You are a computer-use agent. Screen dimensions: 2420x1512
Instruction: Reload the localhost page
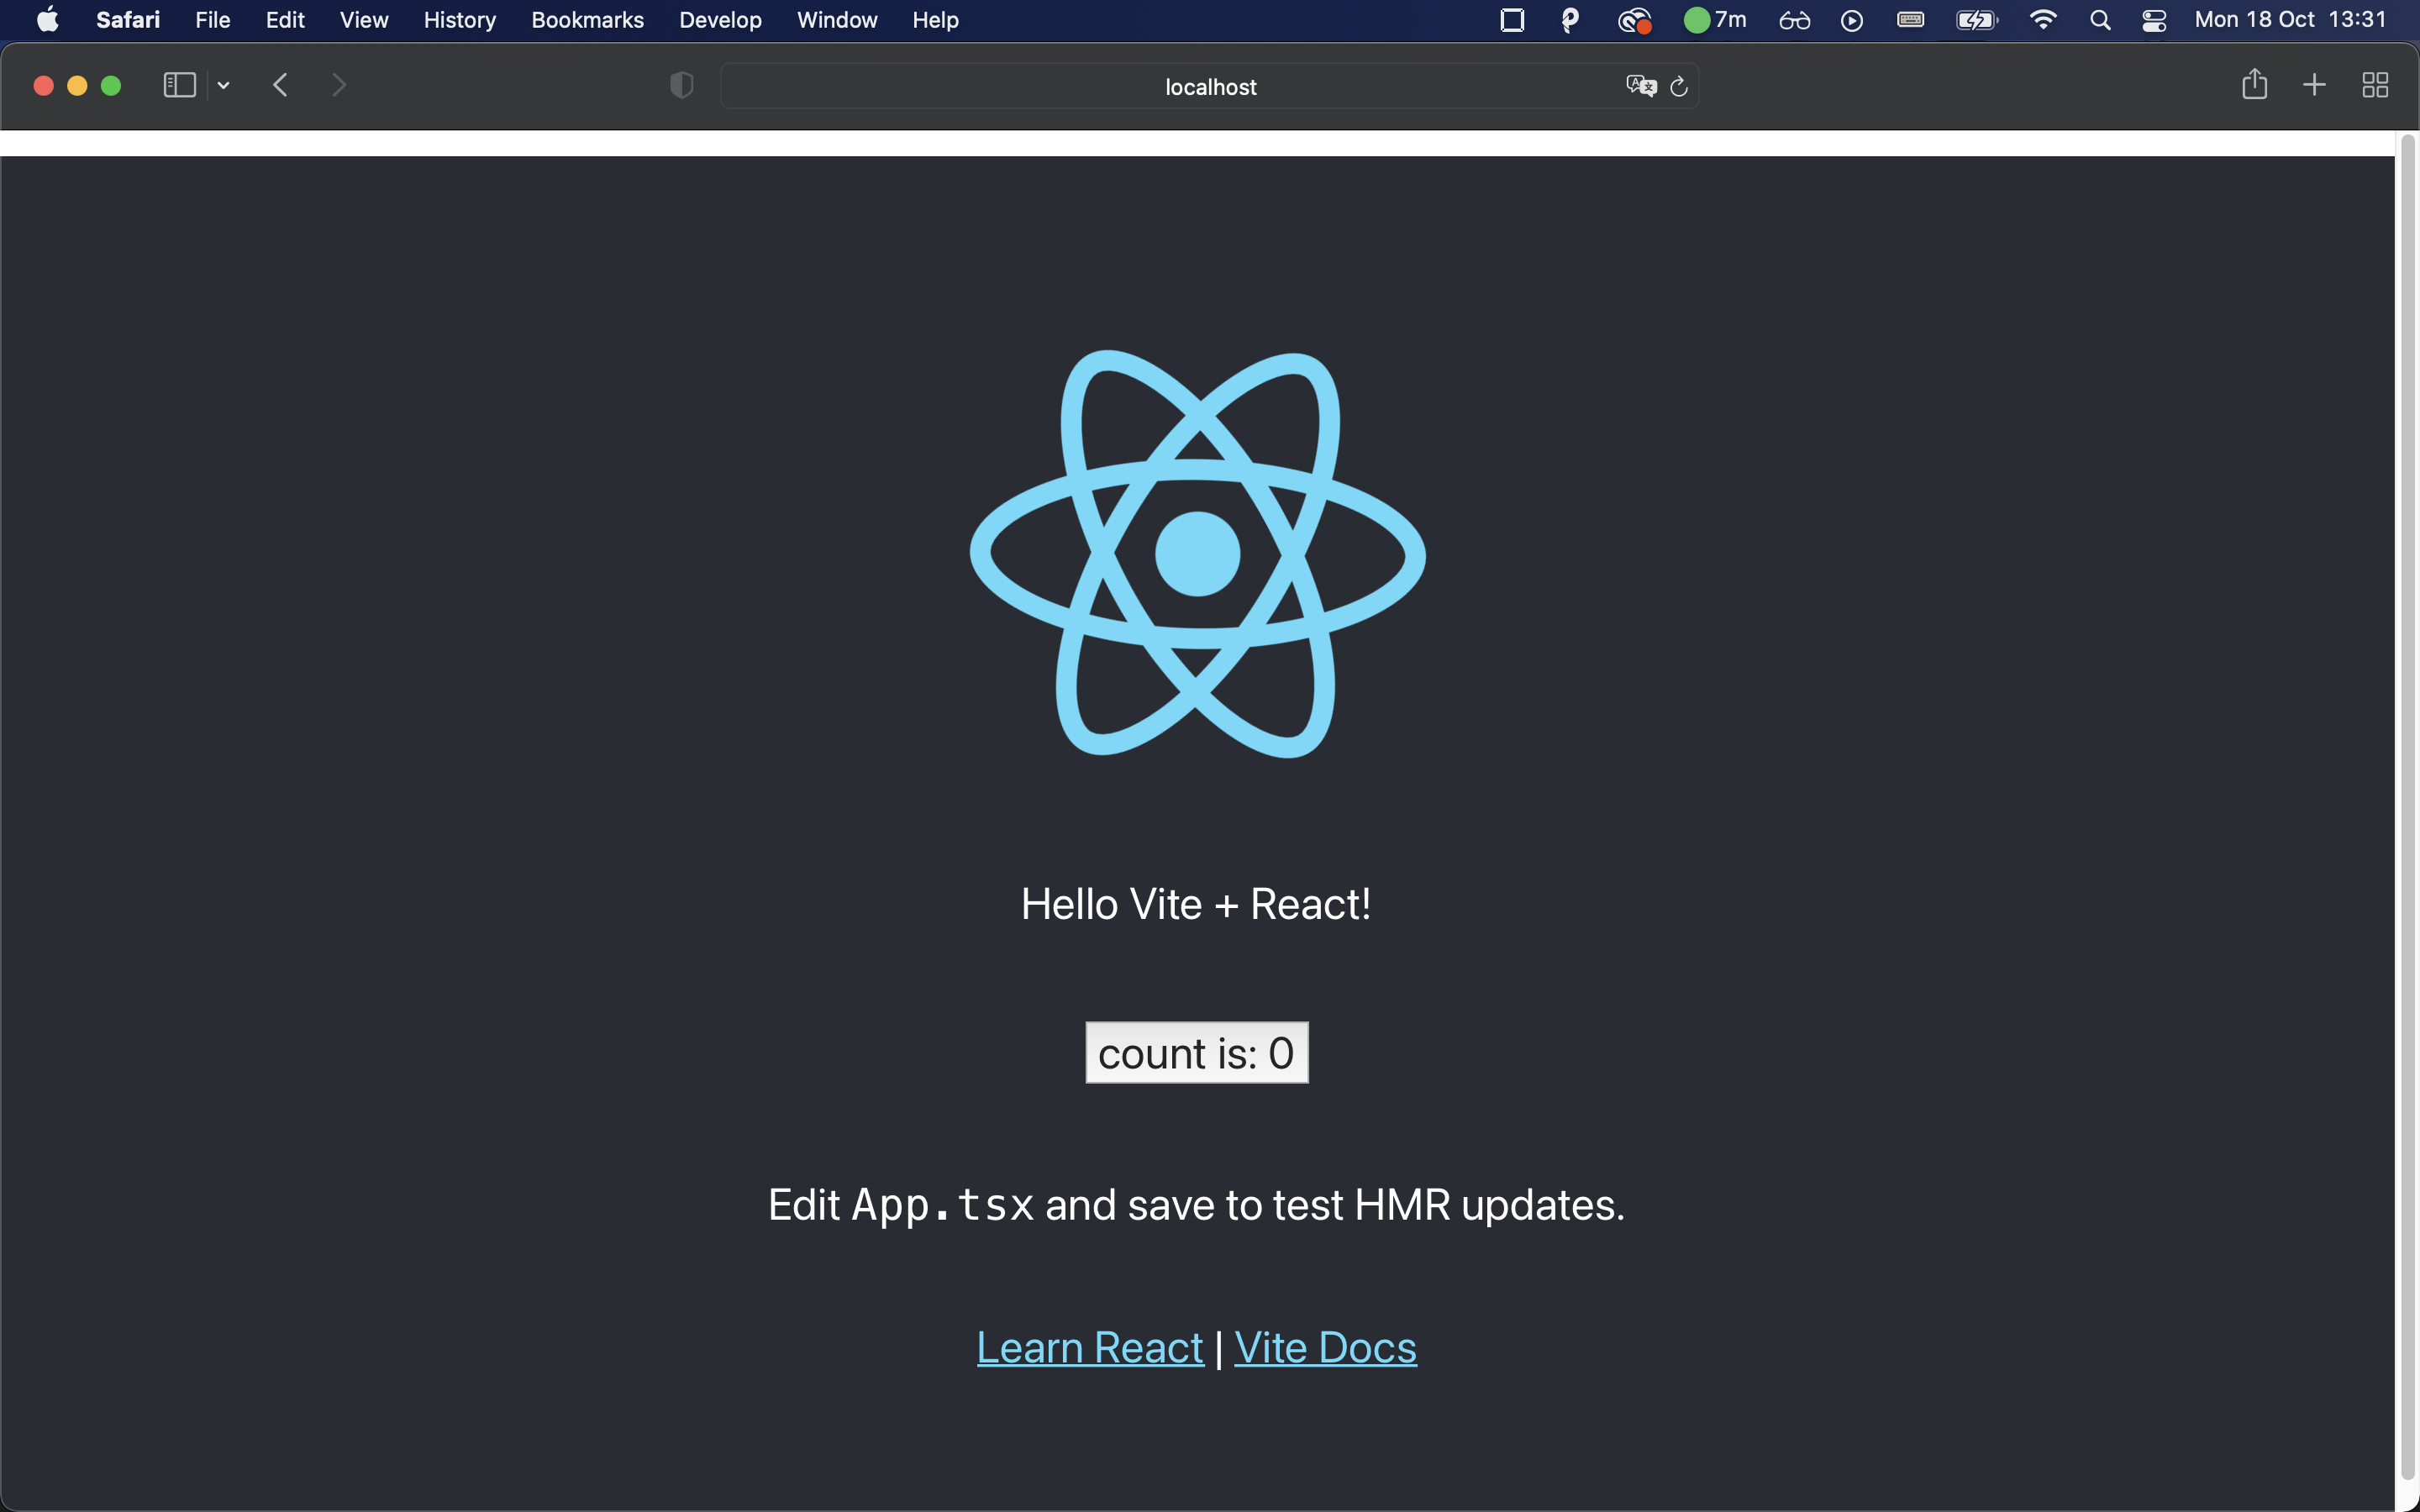tap(1678, 86)
